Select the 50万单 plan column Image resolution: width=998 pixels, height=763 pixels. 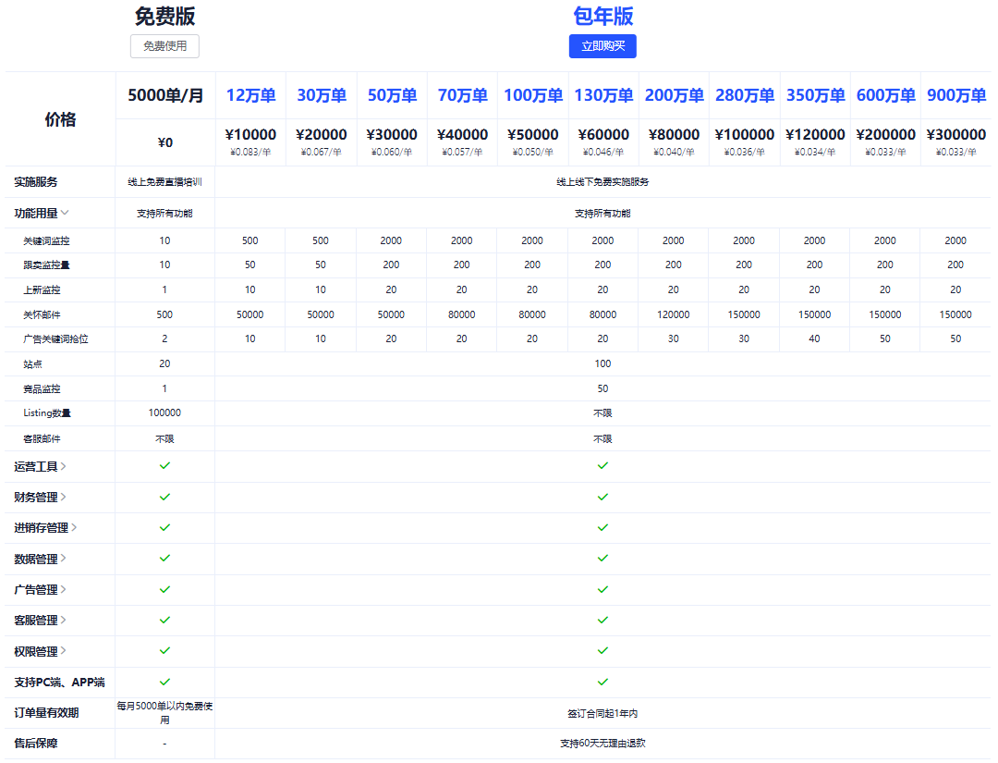coord(392,95)
